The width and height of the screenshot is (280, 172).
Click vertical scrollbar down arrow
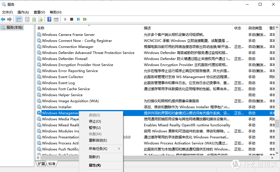pyautogui.click(x=277, y=153)
